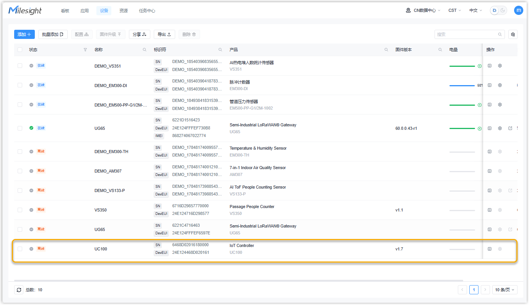Open the 设备 devices tab
Screen dimensions: 529x305
(104, 11)
